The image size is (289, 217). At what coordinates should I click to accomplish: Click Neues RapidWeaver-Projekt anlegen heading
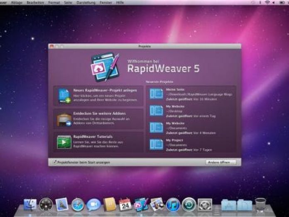[105, 90]
